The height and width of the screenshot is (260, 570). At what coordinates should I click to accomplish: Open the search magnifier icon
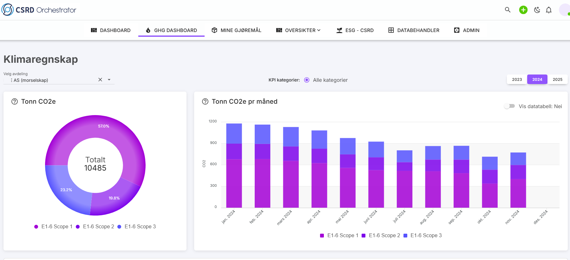coord(508,10)
